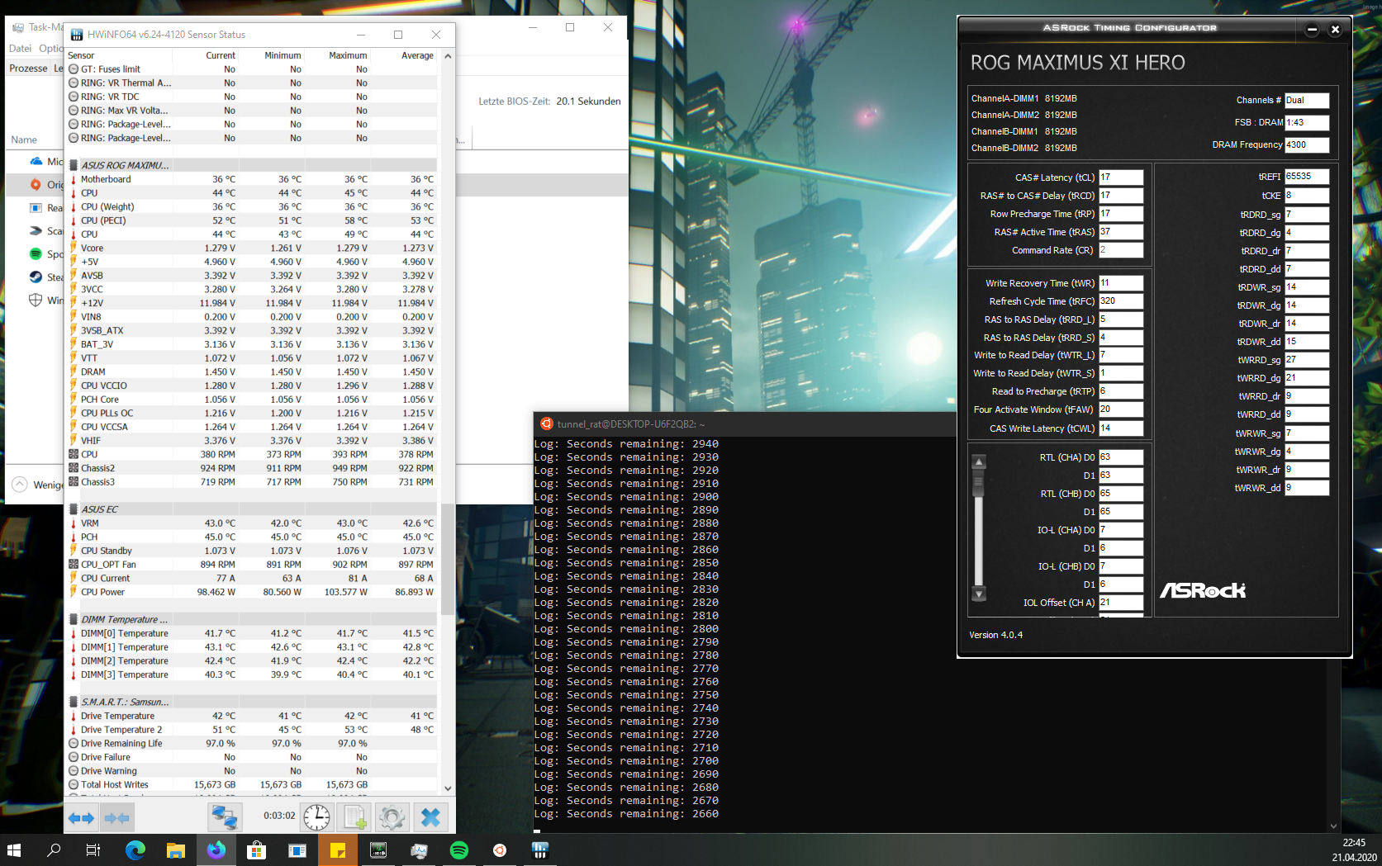Screen dimensions: 1382x866
Task: Select the Windows Security shield row in Task Manager
Action: (36, 300)
